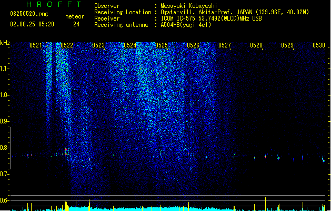Click the 0527 time marker
The width and height of the screenshot is (331, 211).
225,45
